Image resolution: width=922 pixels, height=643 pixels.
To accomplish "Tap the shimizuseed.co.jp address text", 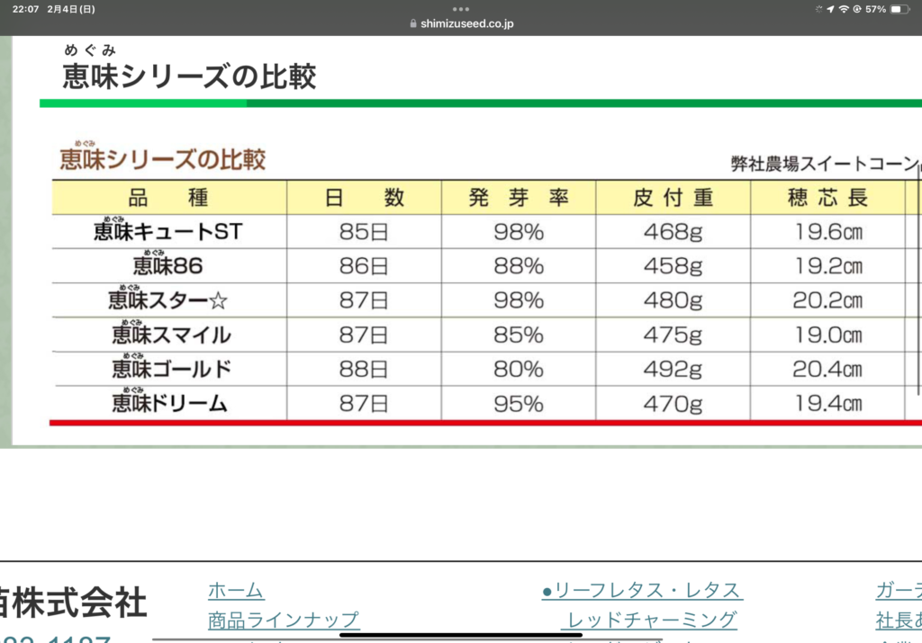I will pos(466,24).
